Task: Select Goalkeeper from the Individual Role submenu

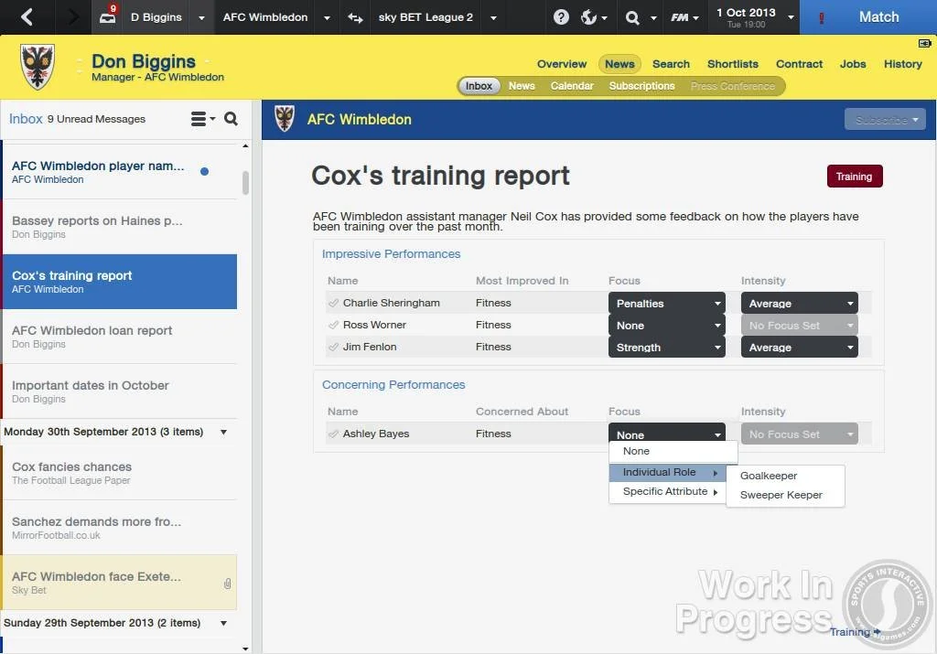Action: [769, 475]
